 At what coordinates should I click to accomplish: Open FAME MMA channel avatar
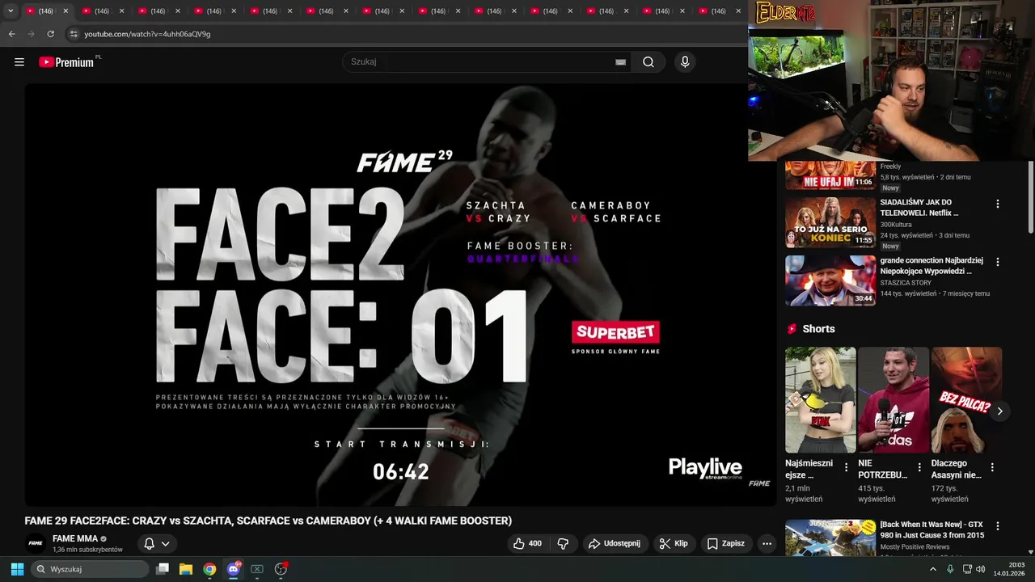35,543
